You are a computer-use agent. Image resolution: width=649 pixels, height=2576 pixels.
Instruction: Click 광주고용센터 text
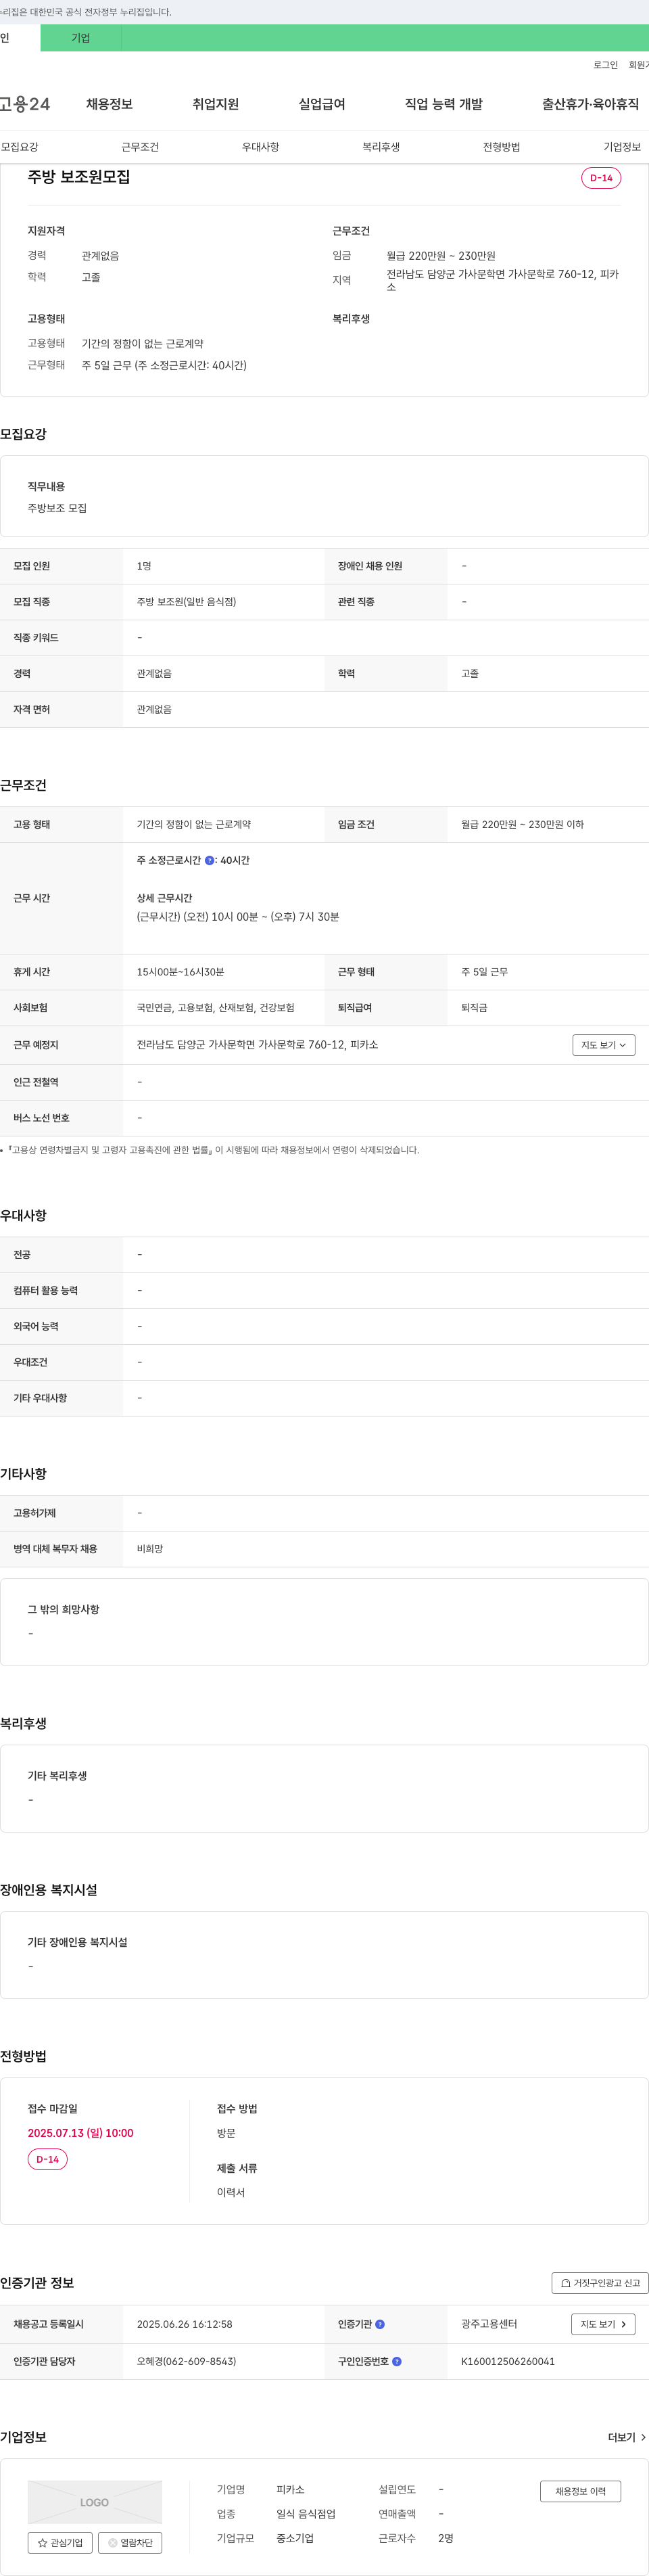tap(489, 2324)
